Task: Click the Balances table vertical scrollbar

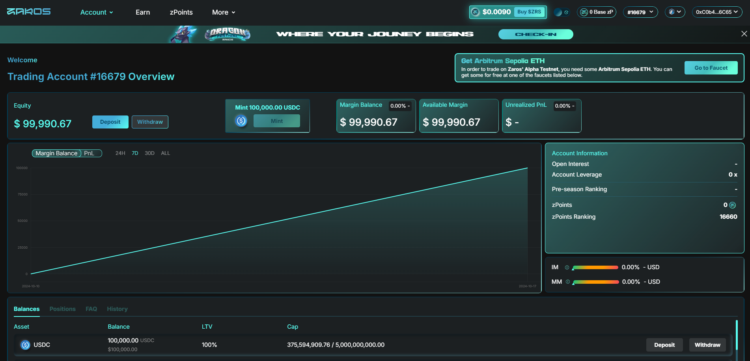Action: [736, 340]
